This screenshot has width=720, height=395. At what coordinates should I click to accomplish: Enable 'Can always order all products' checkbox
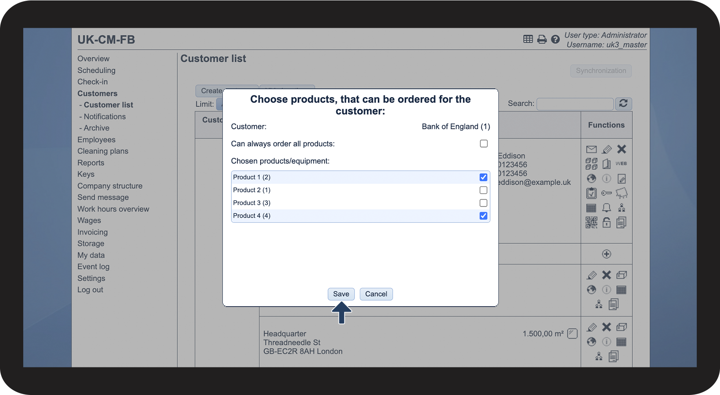pos(484,144)
